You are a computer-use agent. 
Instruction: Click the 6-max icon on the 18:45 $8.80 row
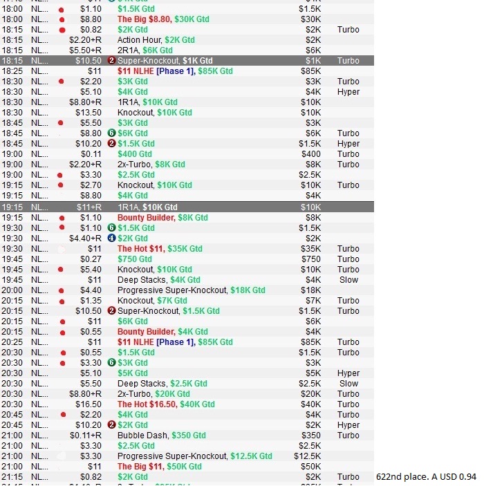pos(111,133)
